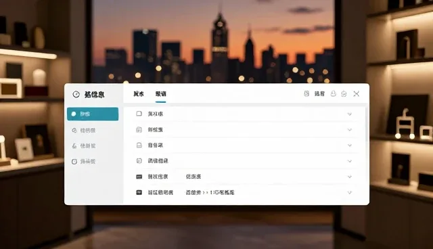The image size is (433, 249).
Task: Expand the fourth settings row via its chevron
Action: [350, 161]
